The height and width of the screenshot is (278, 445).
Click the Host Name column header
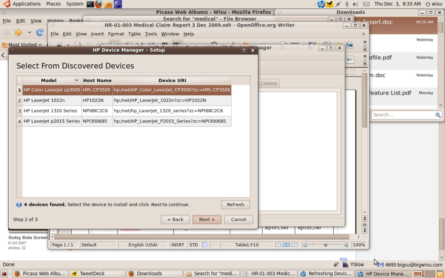coord(97,80)
